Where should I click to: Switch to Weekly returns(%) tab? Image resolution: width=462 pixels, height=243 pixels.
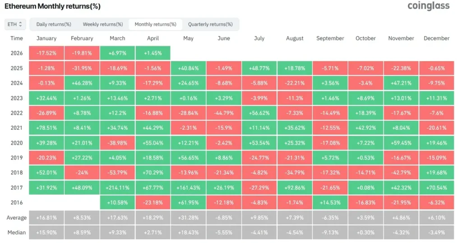pyautogui.click(x=103, y=24)
